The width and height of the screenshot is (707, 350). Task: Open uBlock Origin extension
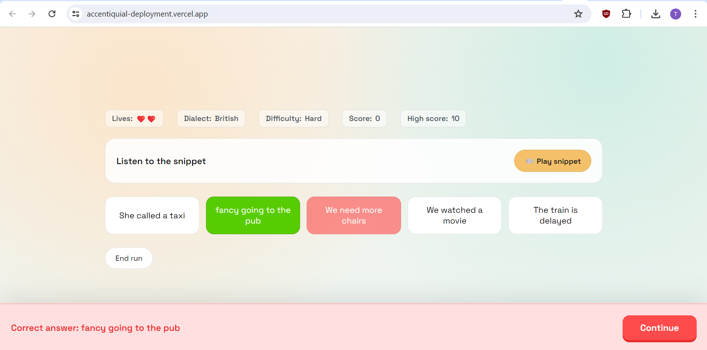(x=606, y=14)
